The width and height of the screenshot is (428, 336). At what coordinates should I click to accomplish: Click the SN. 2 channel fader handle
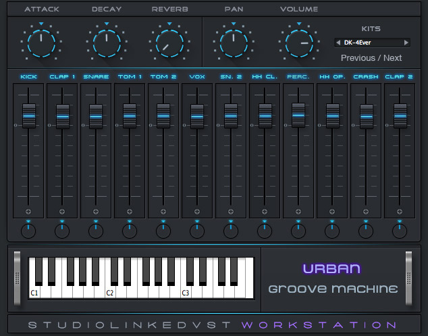(x=231, y=116)
